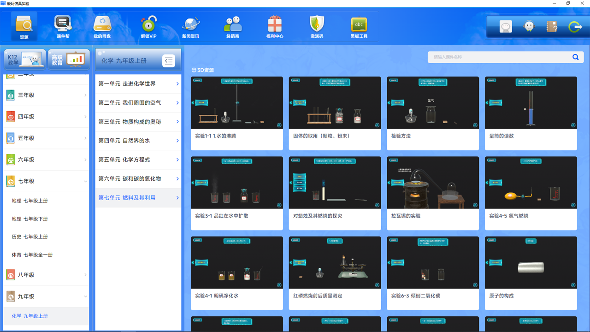Expand 第四单元 自然界的水
Image resolution: width=590 pixels, height=332 pixels.
click(x=138, y=141)
